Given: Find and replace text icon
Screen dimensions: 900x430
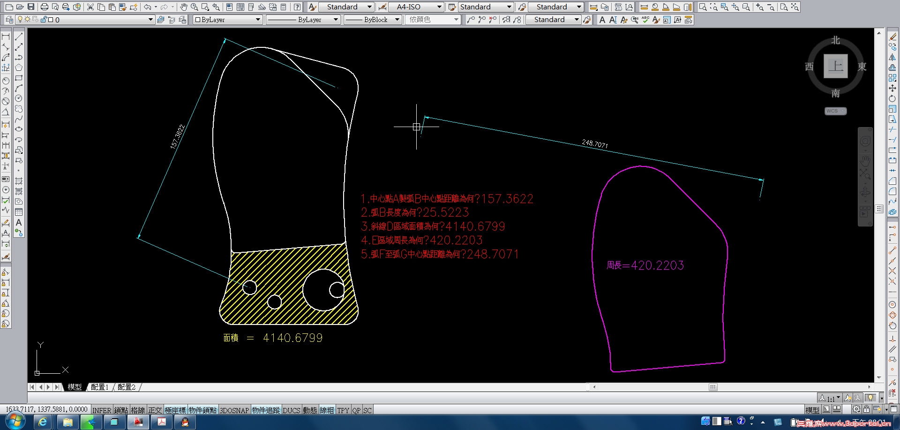Looking at the screenshot, I should pyautogui.click(x=635, y=20).
